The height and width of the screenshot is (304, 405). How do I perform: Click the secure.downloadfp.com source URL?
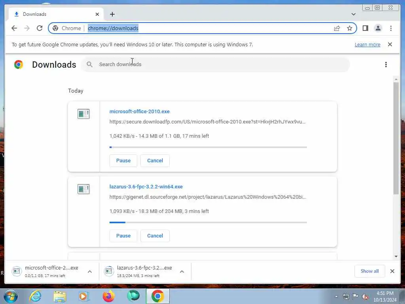207,122
